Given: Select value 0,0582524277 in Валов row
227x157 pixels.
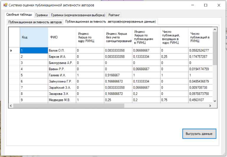Looking at the screenshot, I should point(200,51).
